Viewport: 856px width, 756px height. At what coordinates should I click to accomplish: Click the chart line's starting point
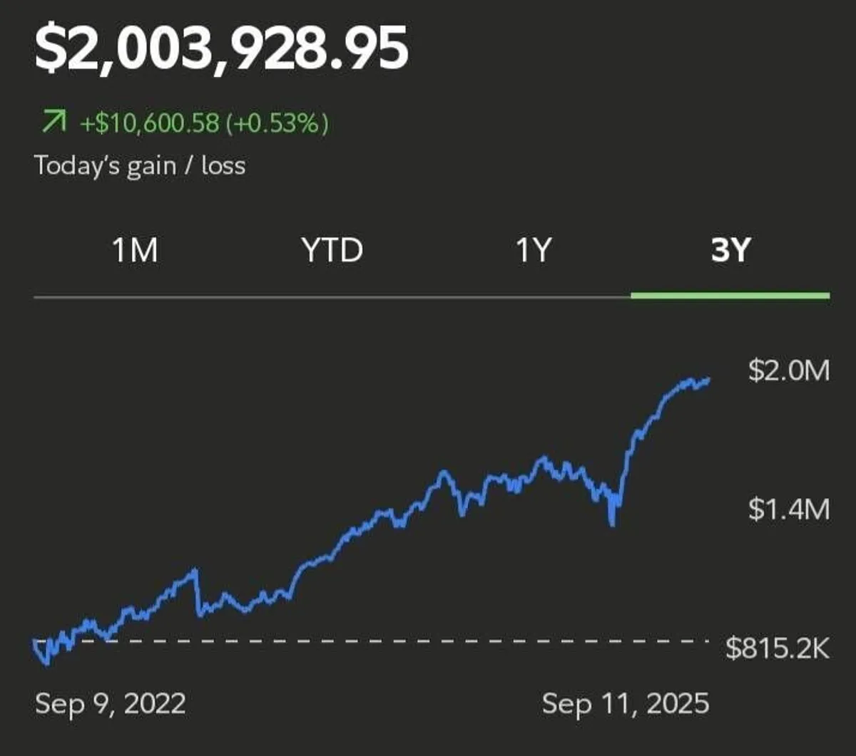(36, 641)
